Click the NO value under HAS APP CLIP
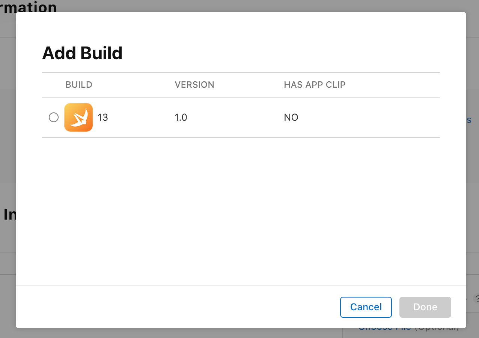Viewport: 479px width, 338px height. click(291, 117)
